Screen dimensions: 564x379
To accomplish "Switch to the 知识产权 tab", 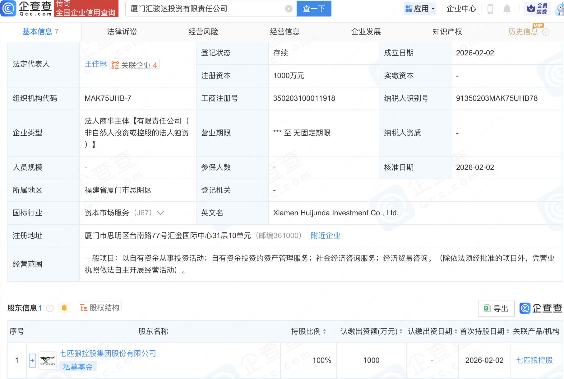I will 447,32.
